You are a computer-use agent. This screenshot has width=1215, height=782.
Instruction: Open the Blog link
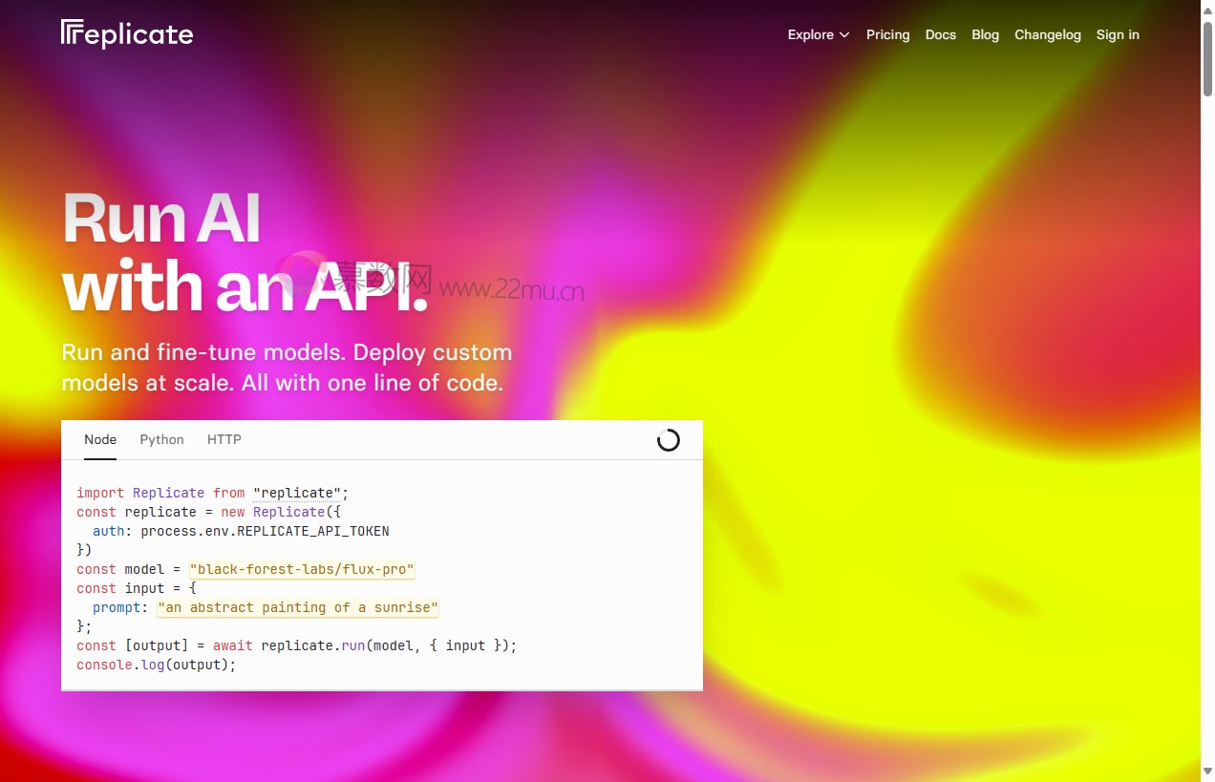pos(985,34)
